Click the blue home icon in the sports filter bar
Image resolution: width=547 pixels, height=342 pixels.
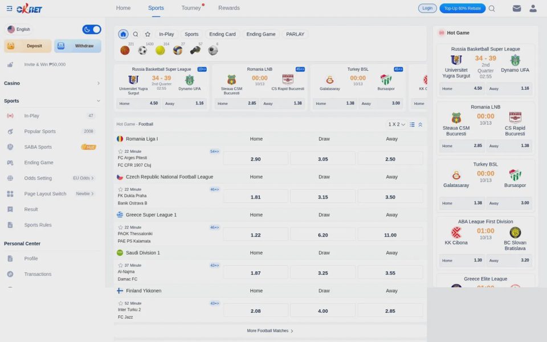(123, 34)
